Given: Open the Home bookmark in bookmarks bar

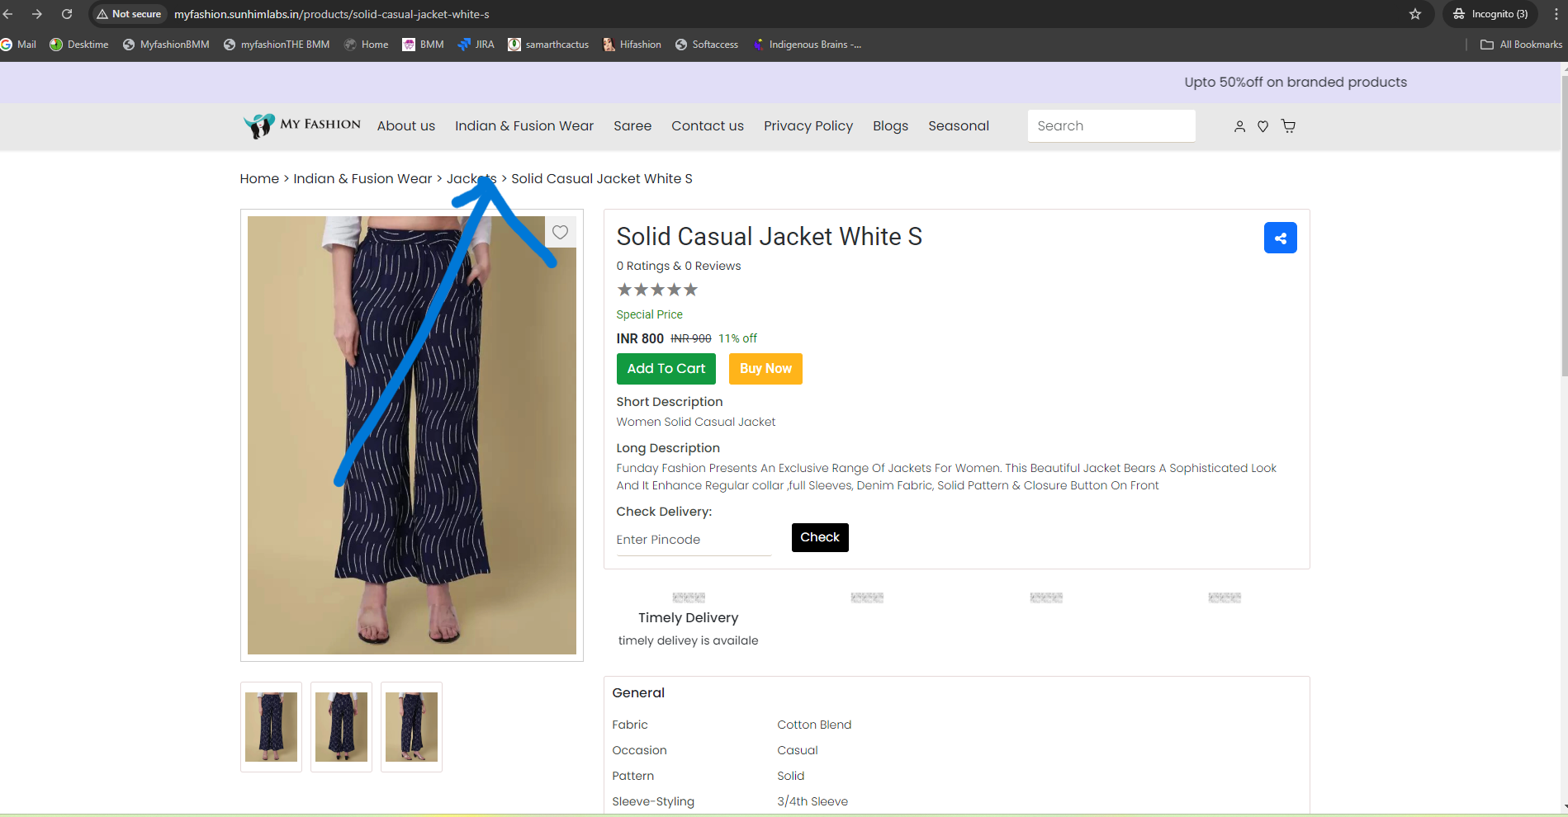Looking at the screenshot, I should point(367,45).
